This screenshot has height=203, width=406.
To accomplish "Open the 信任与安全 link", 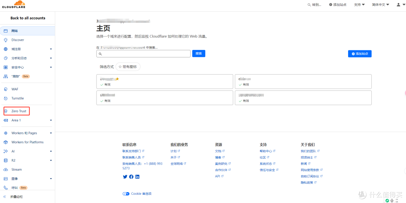I will [x=269, y=170].
